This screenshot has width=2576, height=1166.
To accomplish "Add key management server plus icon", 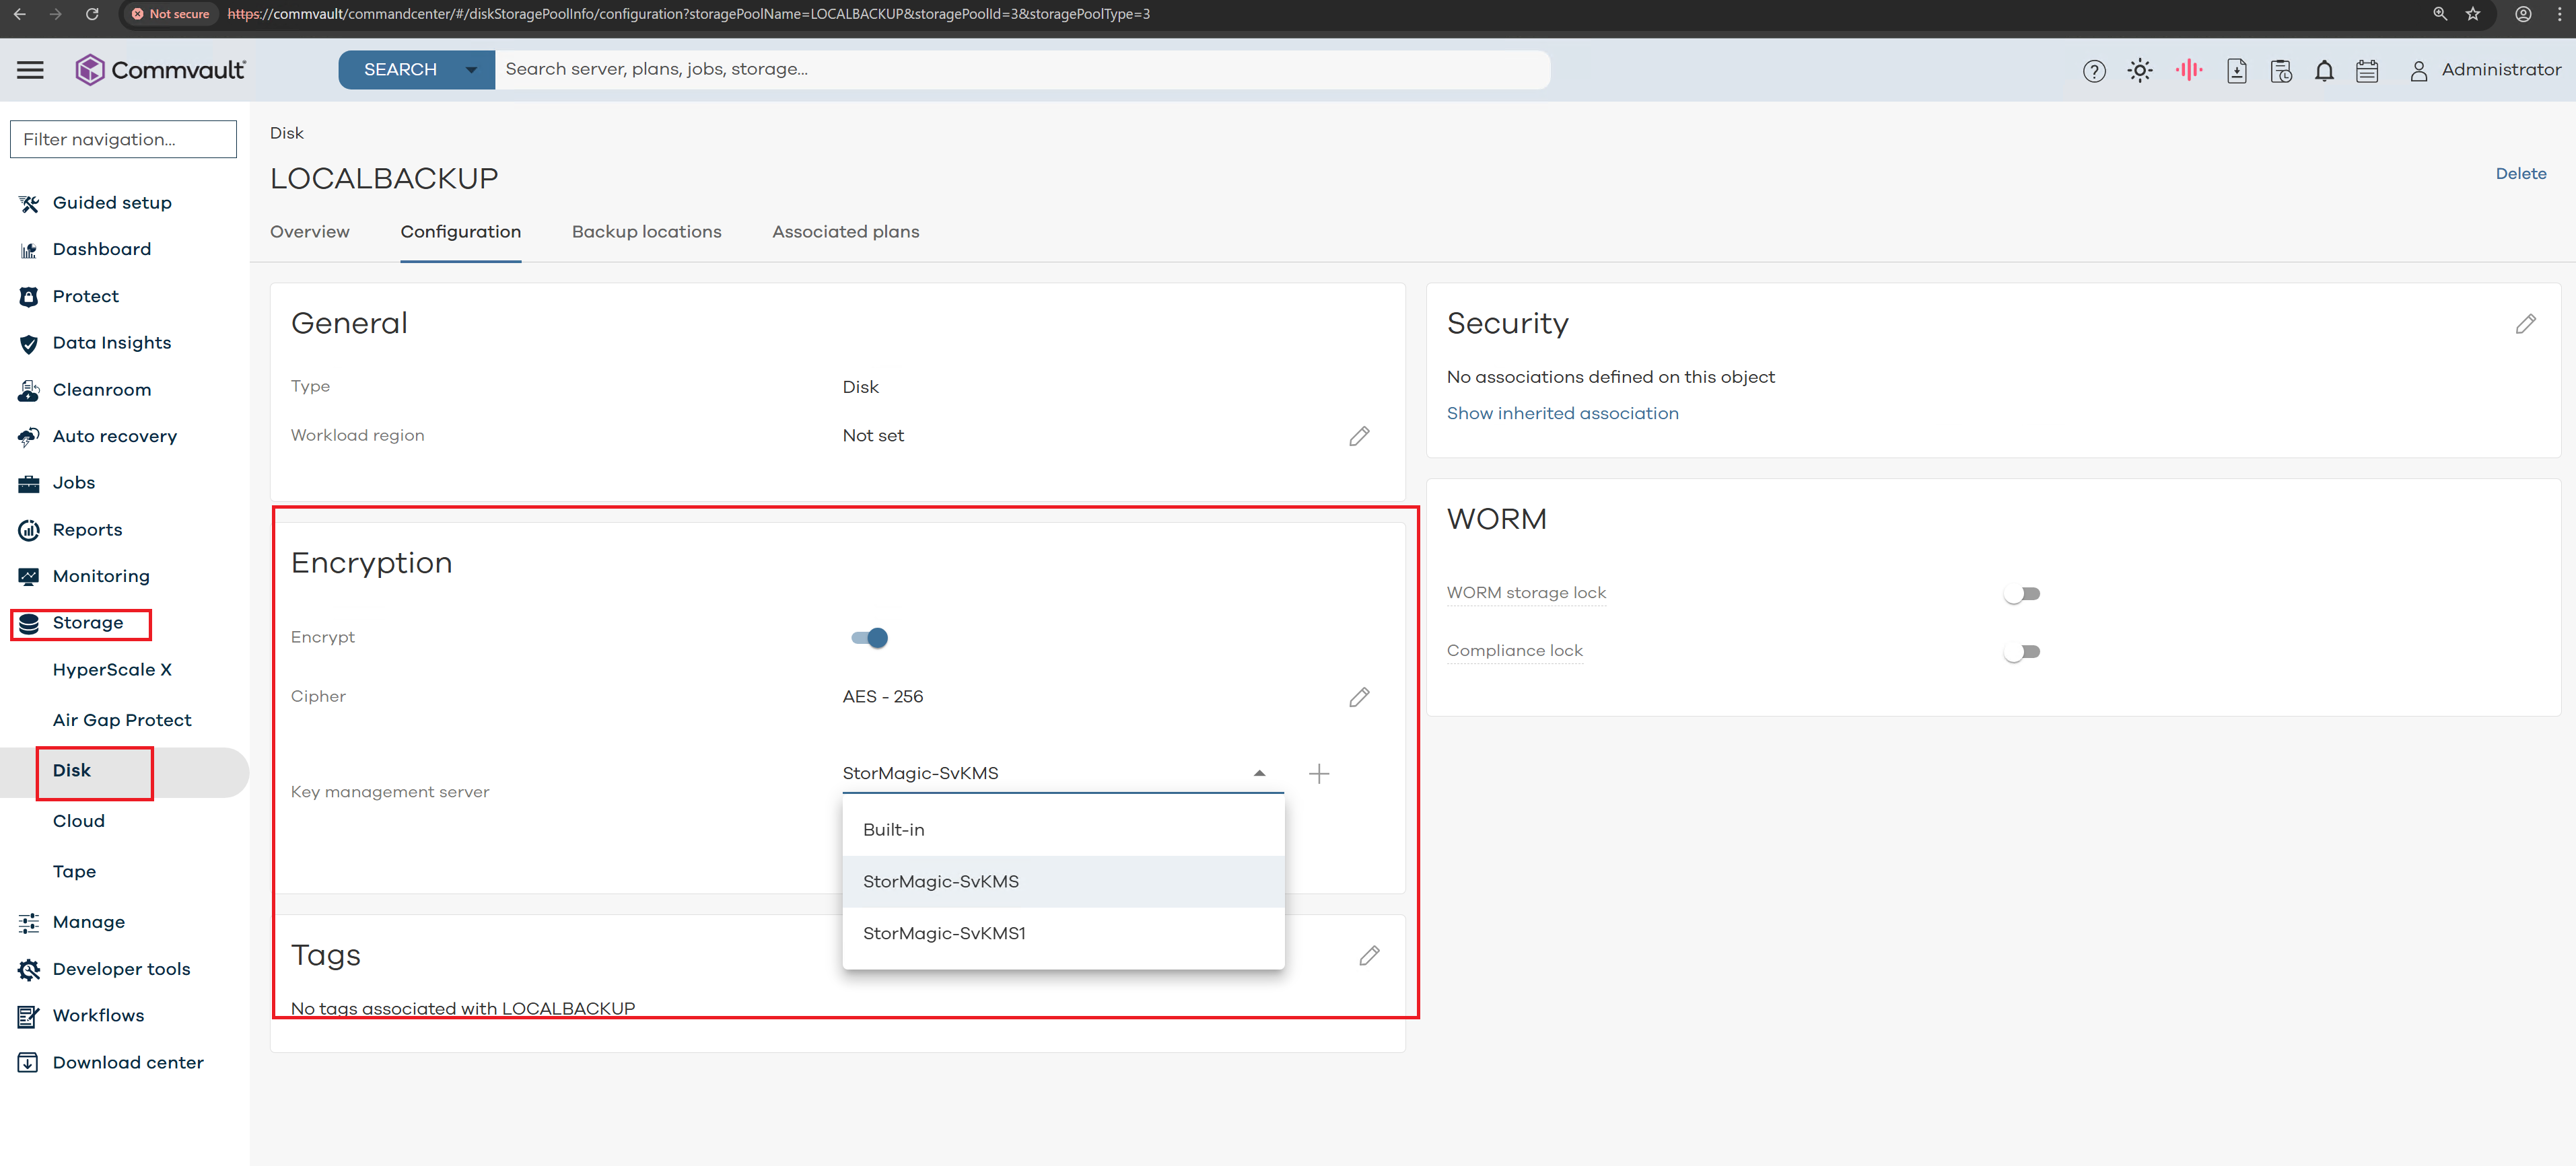I will 1319,773.
